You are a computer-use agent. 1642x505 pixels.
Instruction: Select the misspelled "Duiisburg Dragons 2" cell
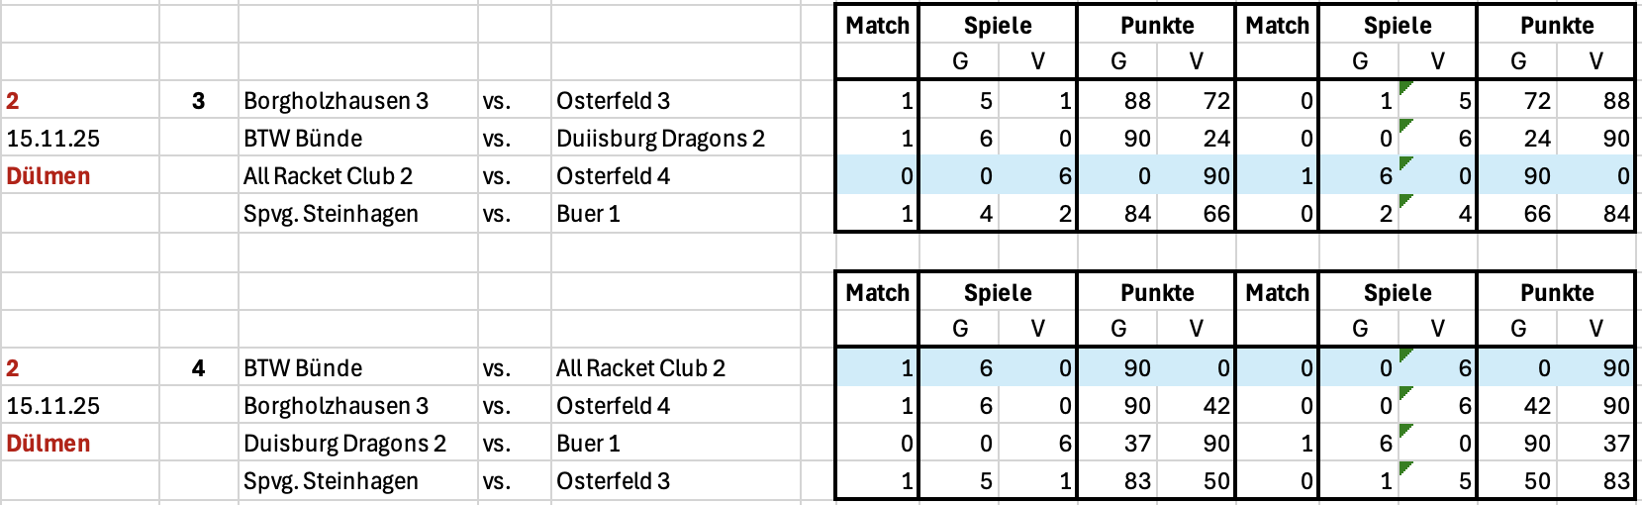660,139
